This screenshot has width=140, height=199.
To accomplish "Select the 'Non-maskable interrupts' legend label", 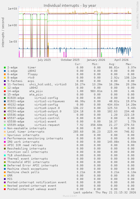I will 27,128.
